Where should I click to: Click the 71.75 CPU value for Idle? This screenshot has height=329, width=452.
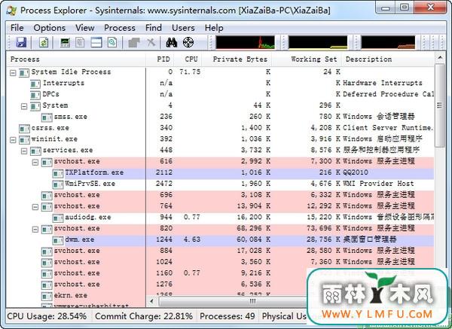point(190,72)
